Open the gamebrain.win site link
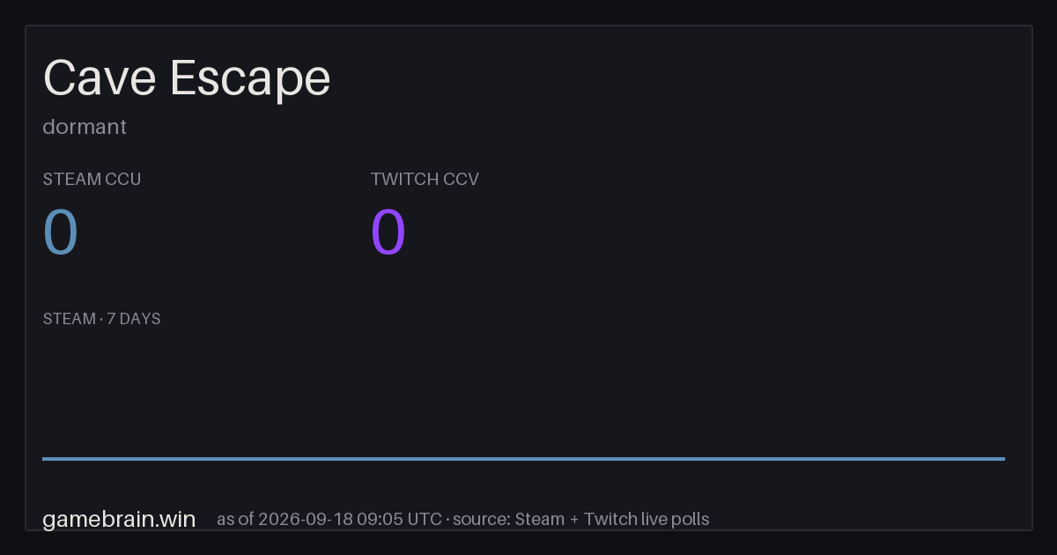The height and width of the screenshot is (555, 1057). click(x=119, y=520)
